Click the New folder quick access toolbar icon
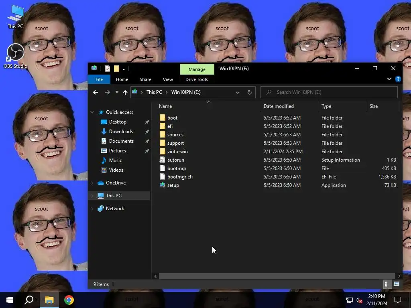Image resolution: width=411 pixels, height=308 pixels. 116,69
